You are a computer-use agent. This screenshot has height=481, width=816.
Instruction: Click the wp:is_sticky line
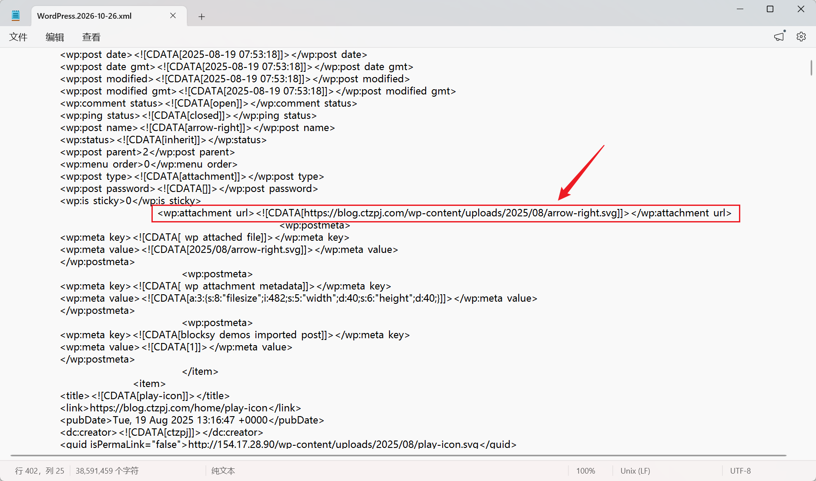[131, 201]
